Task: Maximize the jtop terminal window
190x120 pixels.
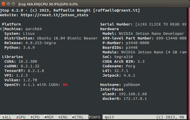Action: [x=13, y=4]
